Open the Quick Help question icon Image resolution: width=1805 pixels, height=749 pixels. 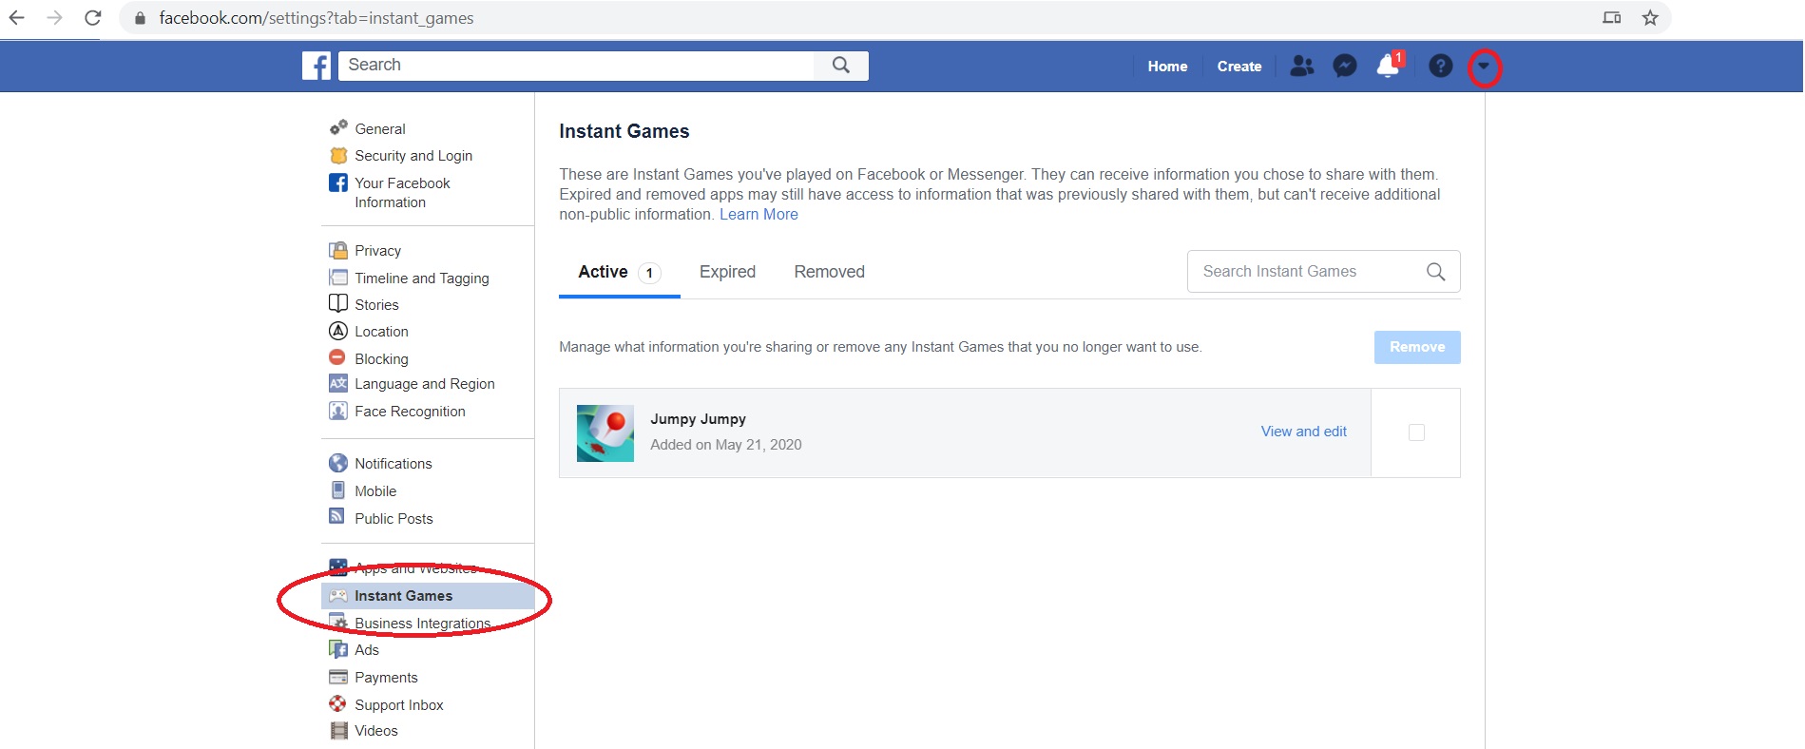pyautogui.click(x=1441, y=66)
